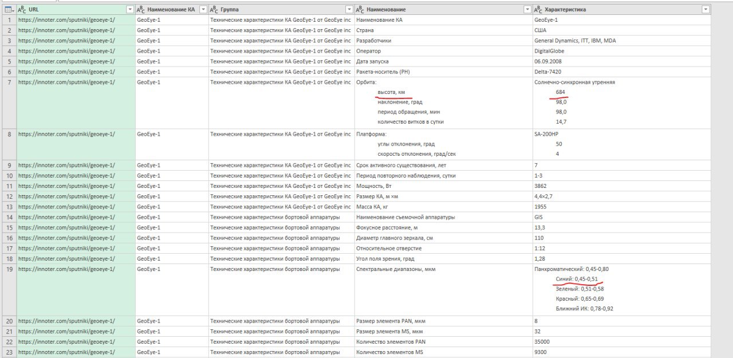Select the 32 value cell

621,331
